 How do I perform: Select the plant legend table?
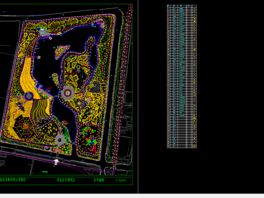point(182,76)
